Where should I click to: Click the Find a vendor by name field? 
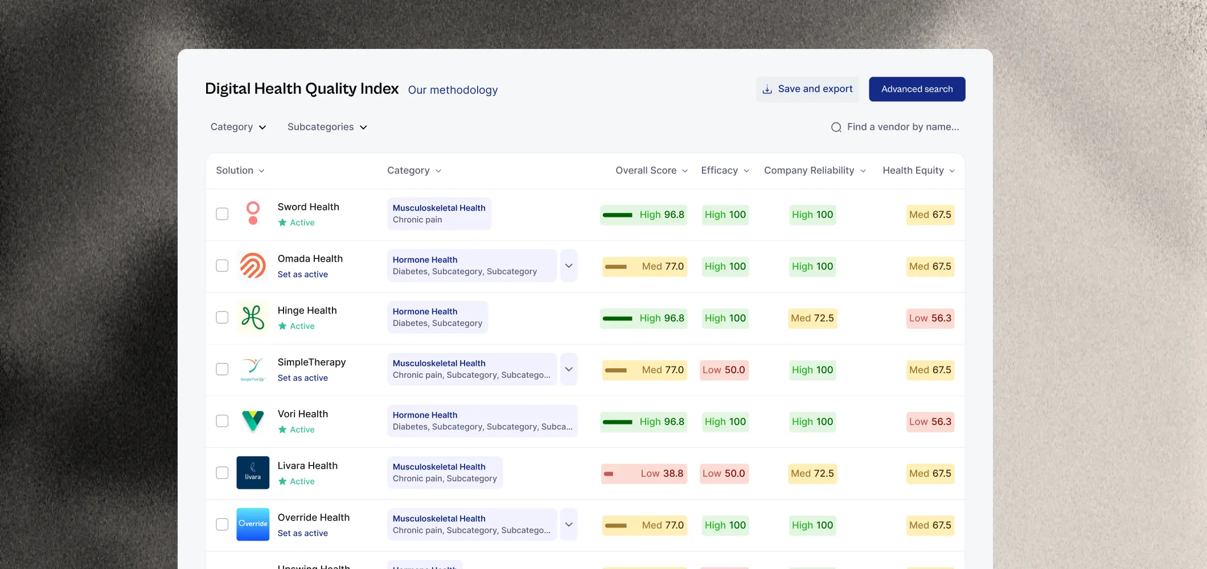click(895, 127)
